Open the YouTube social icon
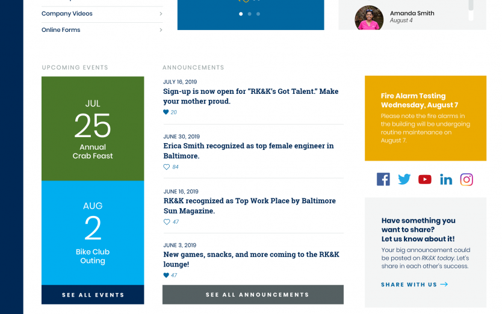This screenshot has height=314, width=502. click(425, 179)
